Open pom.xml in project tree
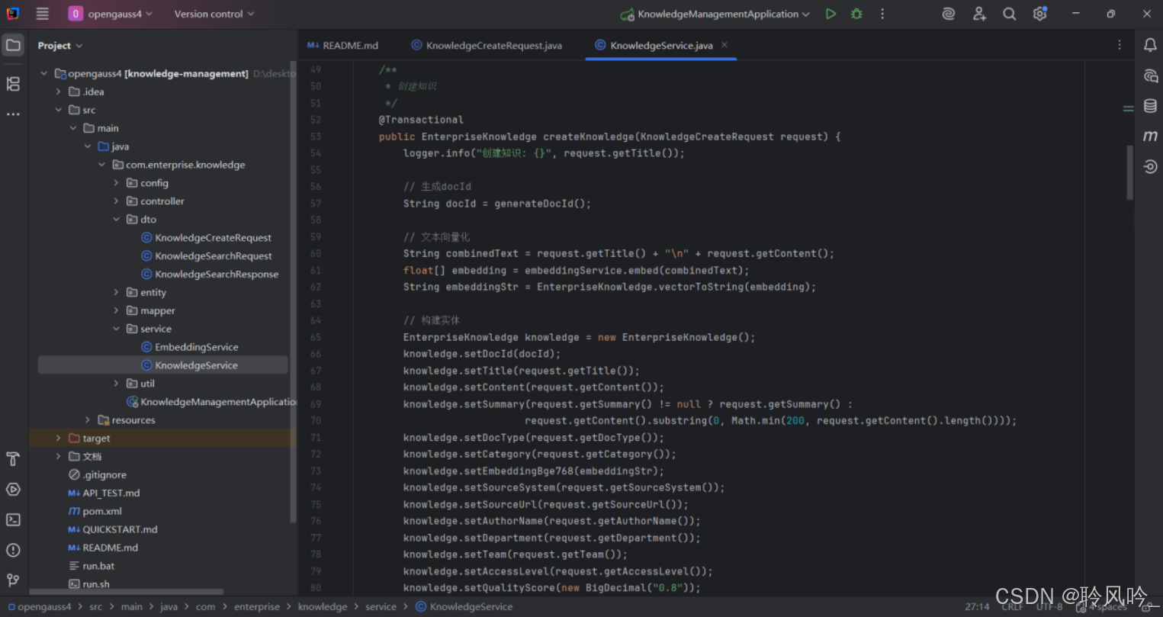The width and height of the screenshot is (1163, 617). pyautogui.click(x=95, y=512)
